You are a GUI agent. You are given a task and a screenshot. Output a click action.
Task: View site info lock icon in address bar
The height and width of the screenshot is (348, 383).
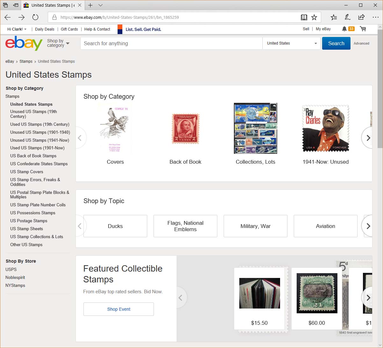click(54, 17)
